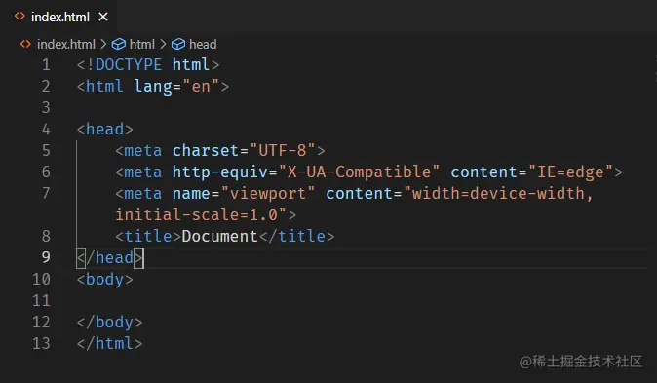Screen dimensions: 657x383
Task: Select the index.html tab label
Action: [x=60, y=17]
